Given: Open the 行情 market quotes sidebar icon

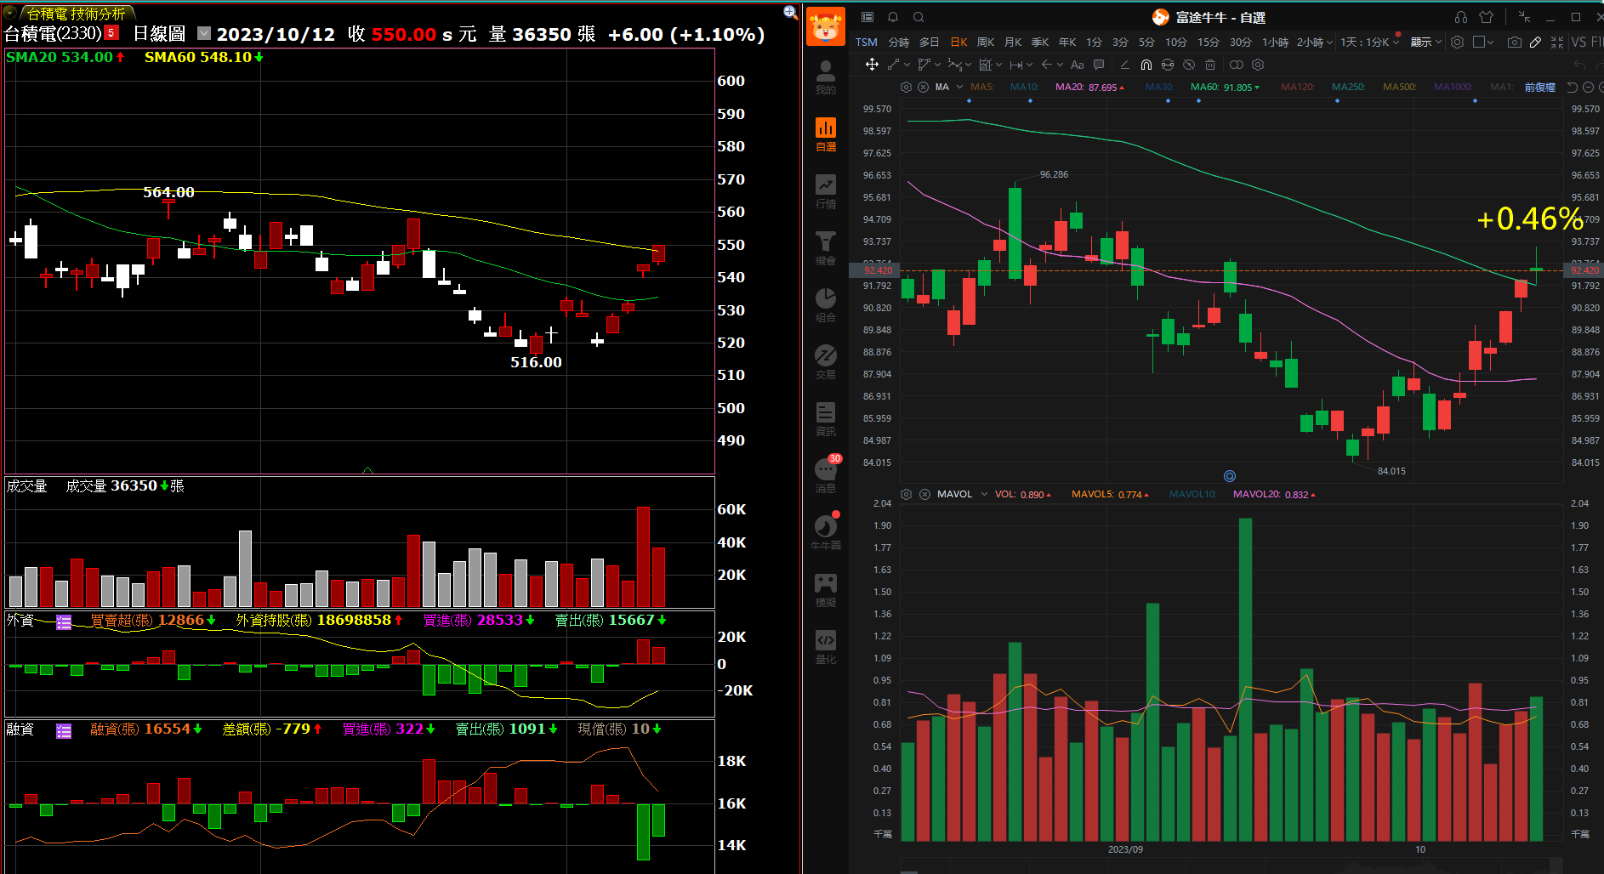Looking at the screenshot, I should click(x=825, y=190).
